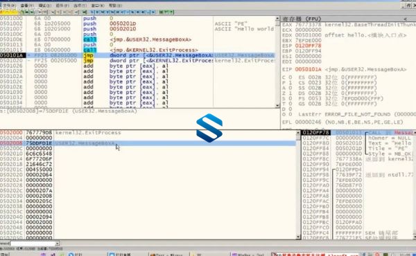
Task: Click the register panel left-arrow header button
Action: [x=405, y=19]
